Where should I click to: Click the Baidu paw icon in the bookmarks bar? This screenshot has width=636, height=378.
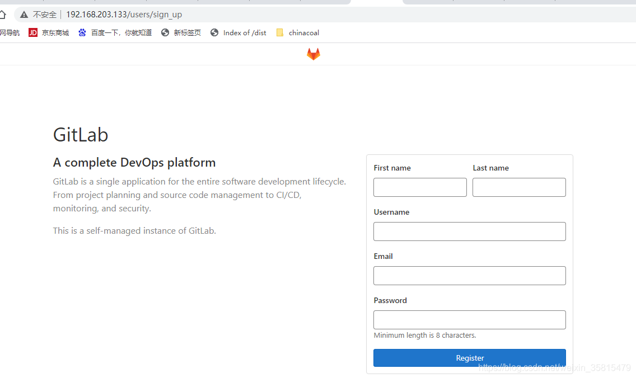[82, 32]
